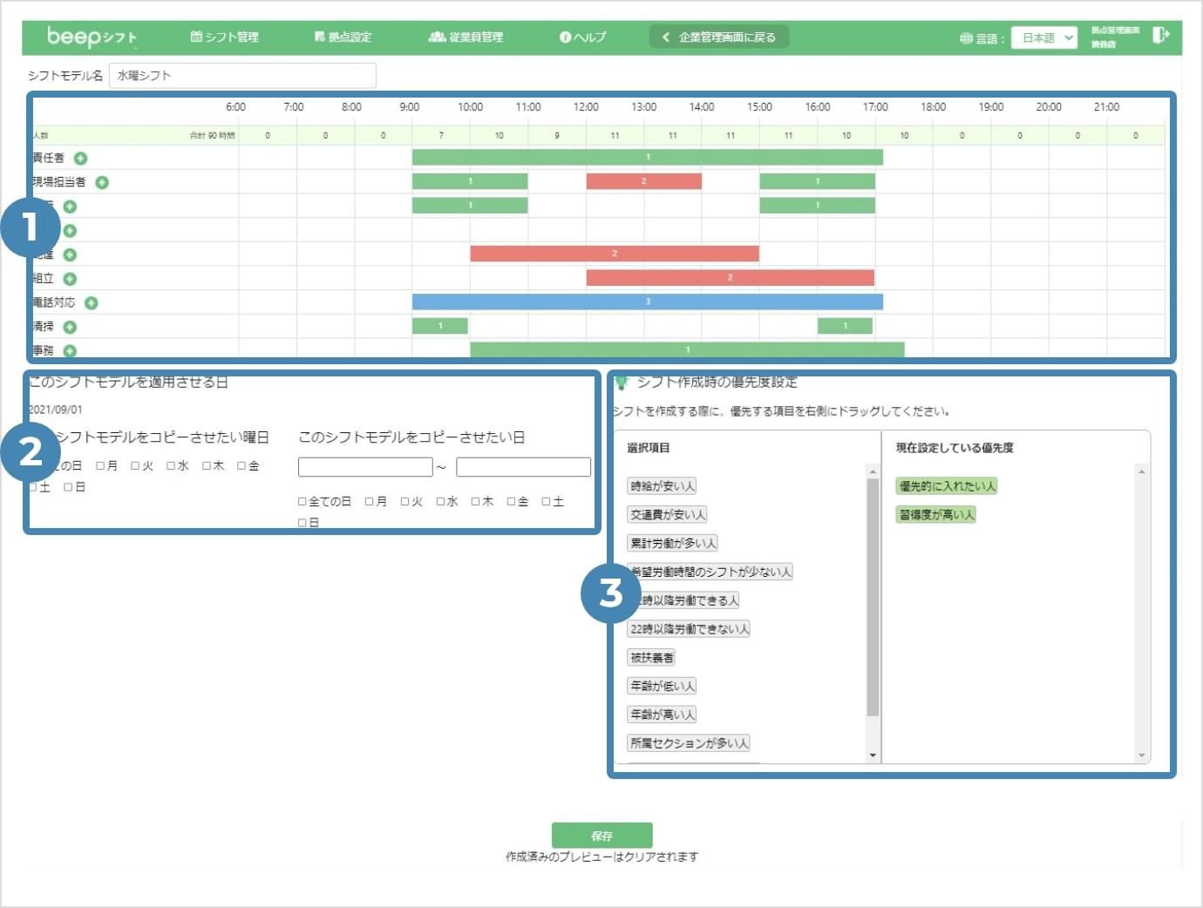1203x908 pixels.
Task: Add a shift bar for 事務
Action: [70, 350]
